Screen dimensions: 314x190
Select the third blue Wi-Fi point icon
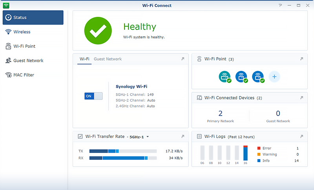258,77
